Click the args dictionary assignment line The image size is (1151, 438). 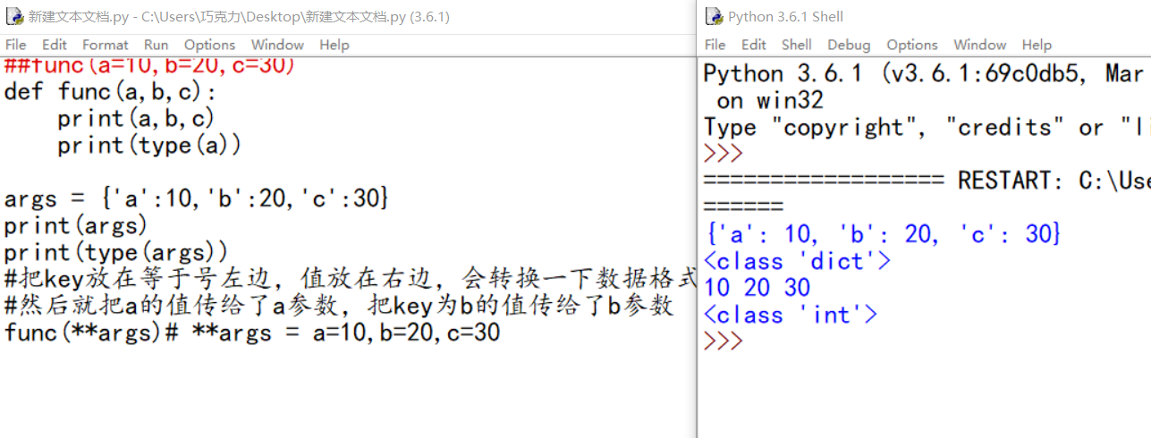tap(196, 198)
